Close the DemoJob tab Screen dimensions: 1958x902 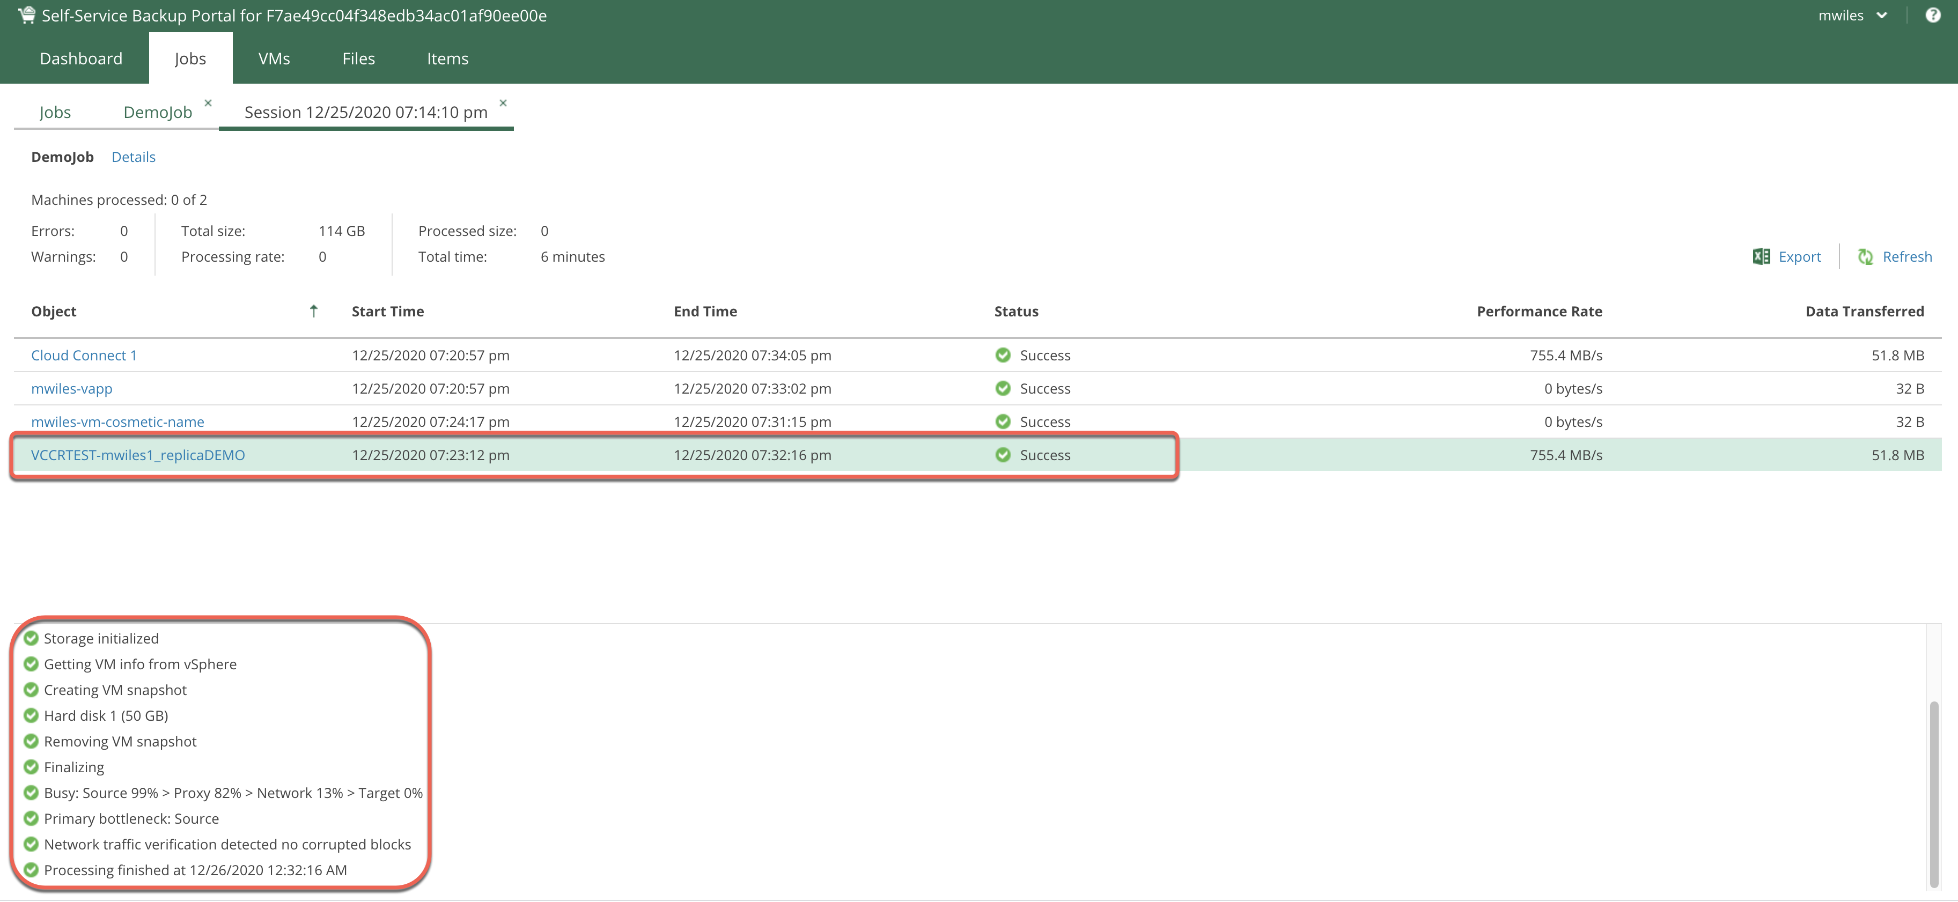coord(208,102)
